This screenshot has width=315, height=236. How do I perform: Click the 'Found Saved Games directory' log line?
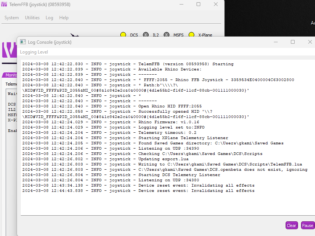[x=153, y=143]
